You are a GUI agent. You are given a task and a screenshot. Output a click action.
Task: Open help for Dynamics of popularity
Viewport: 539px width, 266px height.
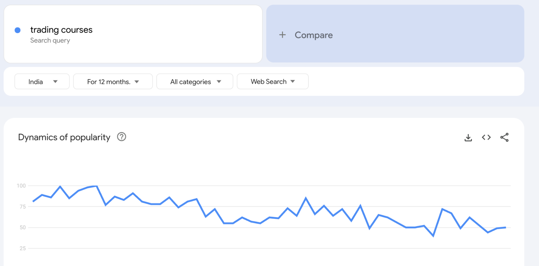coord(122,137)
